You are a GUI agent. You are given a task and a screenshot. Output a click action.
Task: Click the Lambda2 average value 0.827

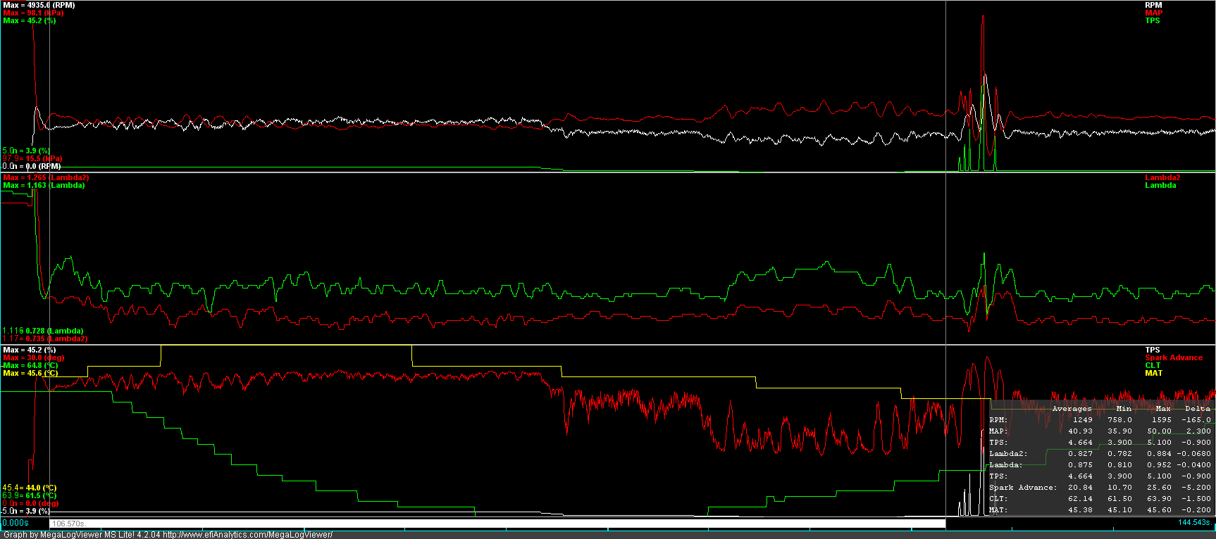click(x=1080, y=453)
